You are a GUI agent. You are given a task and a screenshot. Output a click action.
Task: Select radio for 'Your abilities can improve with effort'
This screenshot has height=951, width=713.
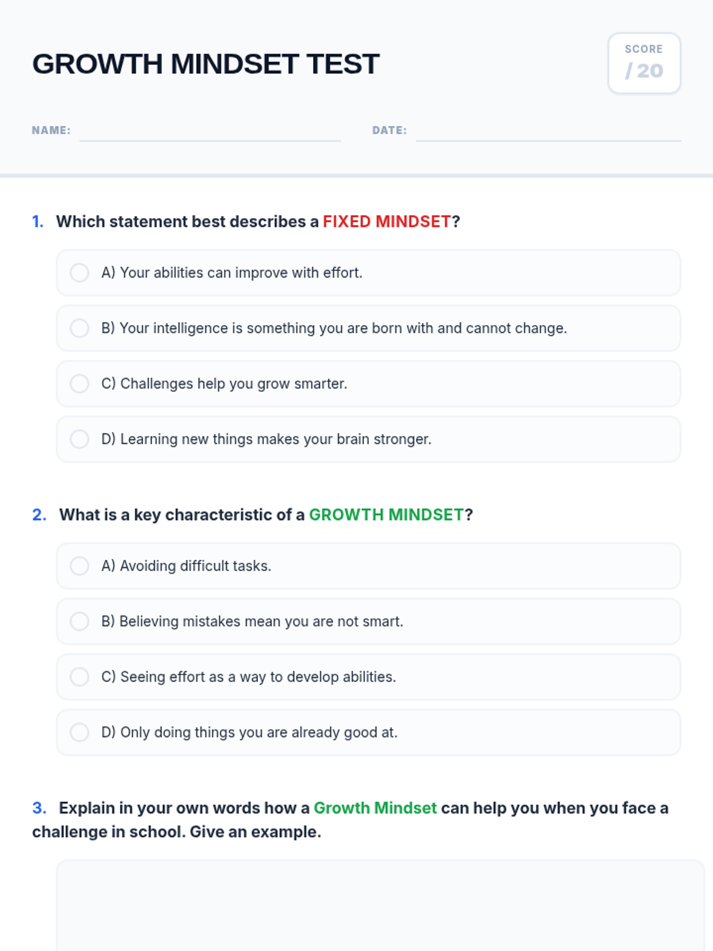[x=80, y=273]
